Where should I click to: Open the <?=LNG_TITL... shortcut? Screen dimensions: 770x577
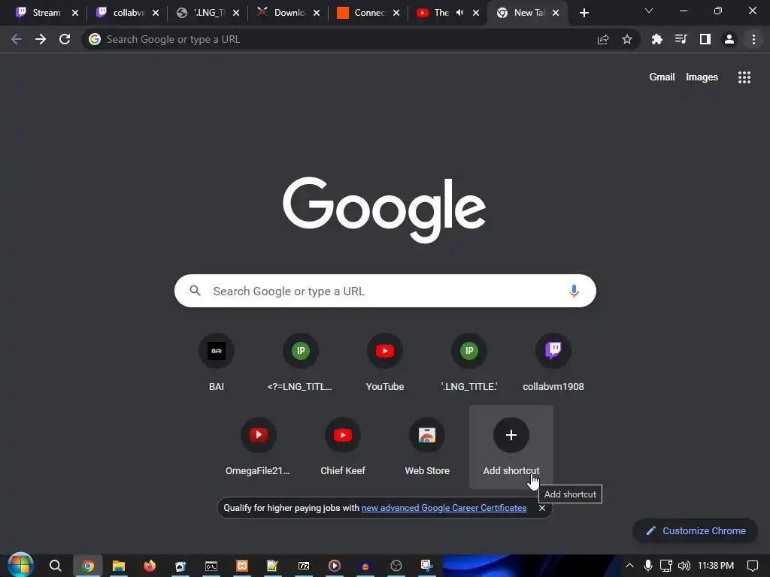pyautogui.click(x=301, y=363)
